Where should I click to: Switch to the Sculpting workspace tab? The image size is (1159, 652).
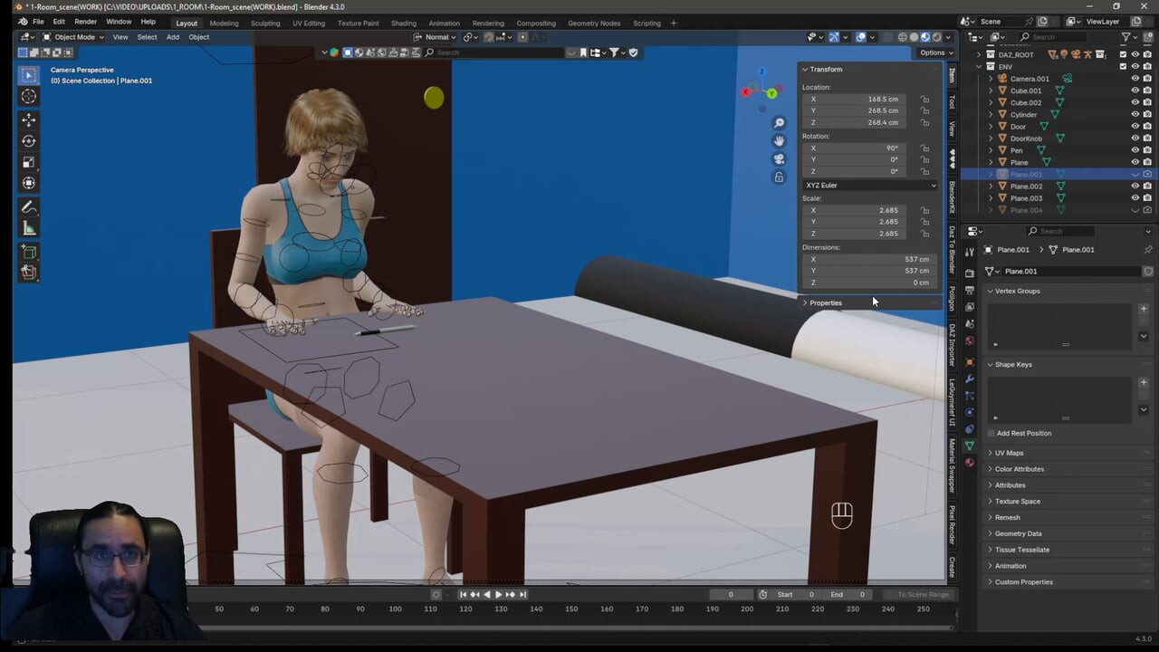(x=265, y=24)
